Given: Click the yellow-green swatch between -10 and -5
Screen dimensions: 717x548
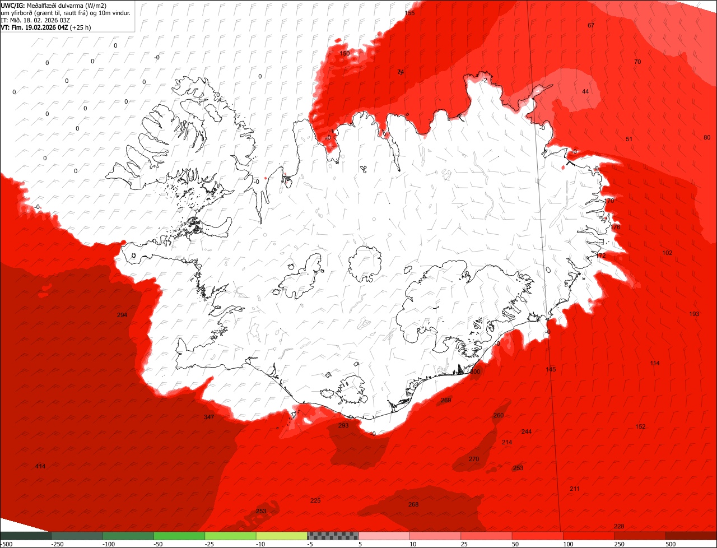Looking at the screenshot, I should (282, 536).
